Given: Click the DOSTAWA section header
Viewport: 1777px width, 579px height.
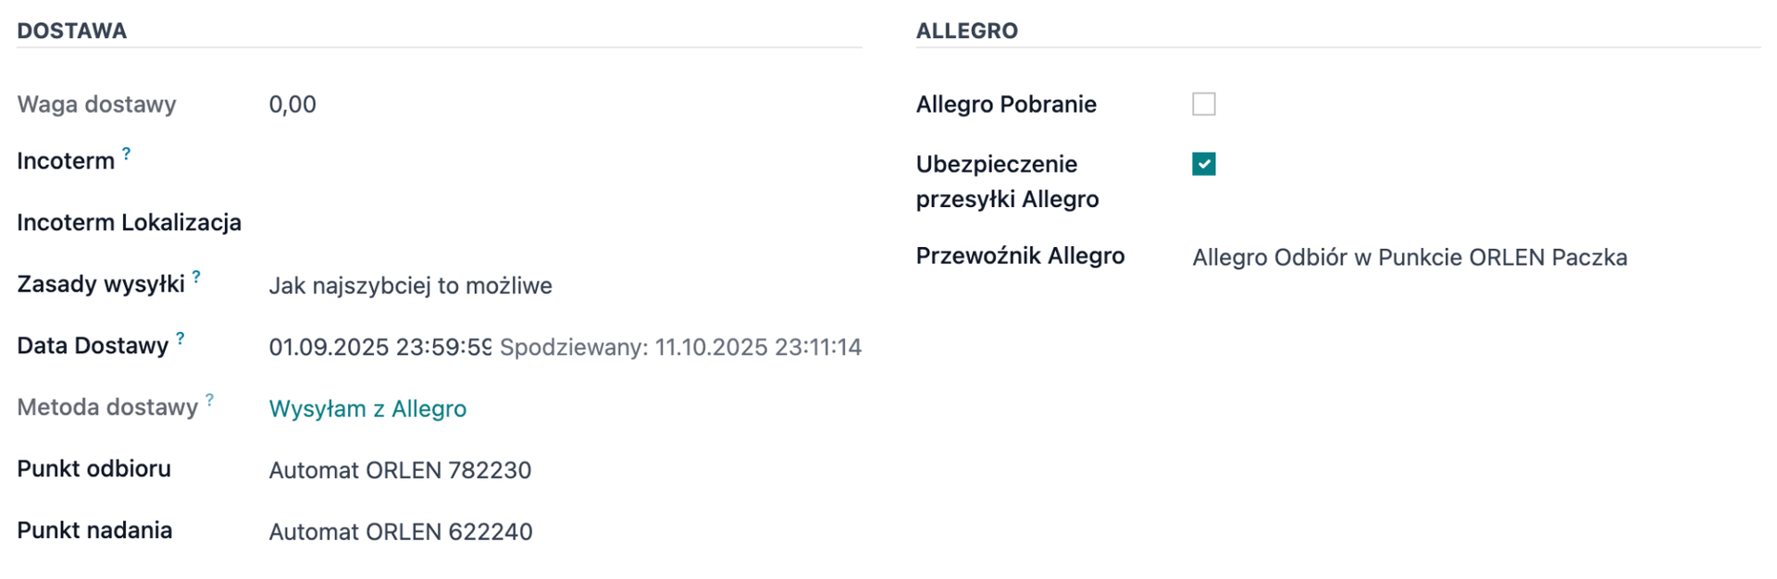Looking at the screenshot, I should 72,31.
